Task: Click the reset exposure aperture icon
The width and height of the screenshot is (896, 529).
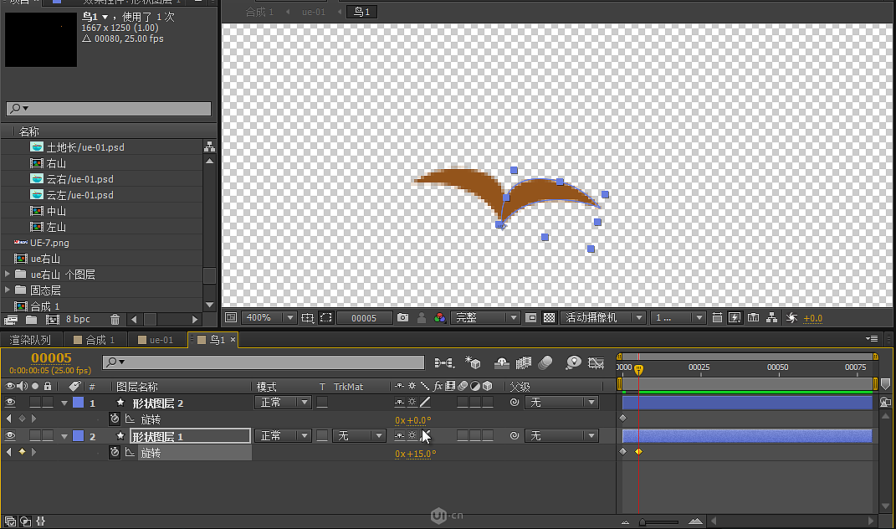Action: coord(791,318)
